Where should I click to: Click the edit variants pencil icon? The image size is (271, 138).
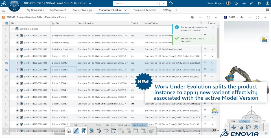pos(99,131)
